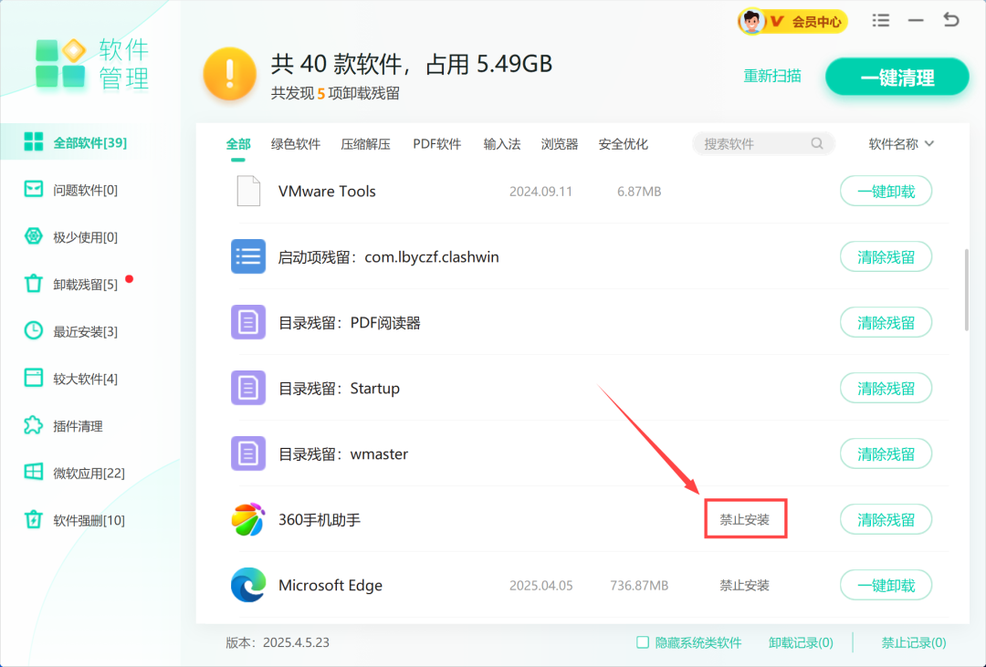Click the 一键清理 button
Screen dimensions: 986x667
pyautogui.click(x=897, y=78)
